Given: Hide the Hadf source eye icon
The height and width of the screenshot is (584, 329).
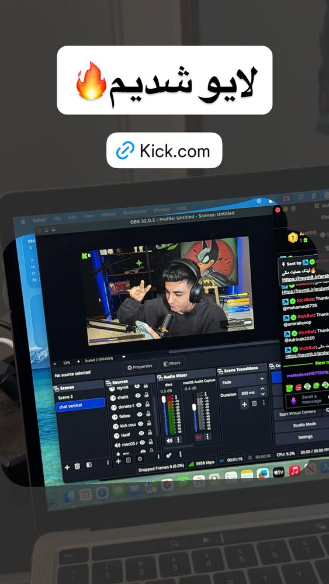Looking at the screenshot, I should pos(141,433).
